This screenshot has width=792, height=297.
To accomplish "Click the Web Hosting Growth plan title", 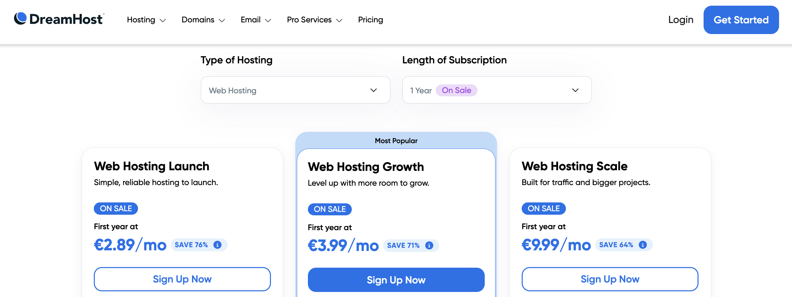I will [x=366, y=167].
